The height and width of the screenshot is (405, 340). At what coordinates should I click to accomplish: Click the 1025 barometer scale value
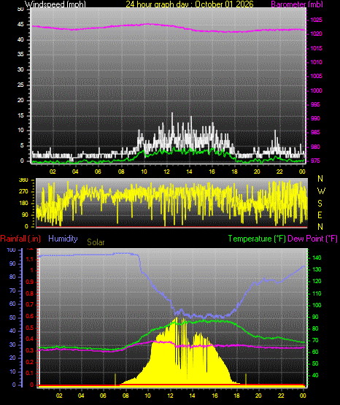tap(316, 20)
